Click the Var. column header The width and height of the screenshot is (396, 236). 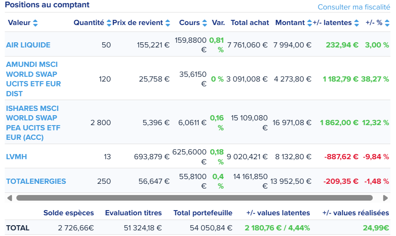(218, 23)
